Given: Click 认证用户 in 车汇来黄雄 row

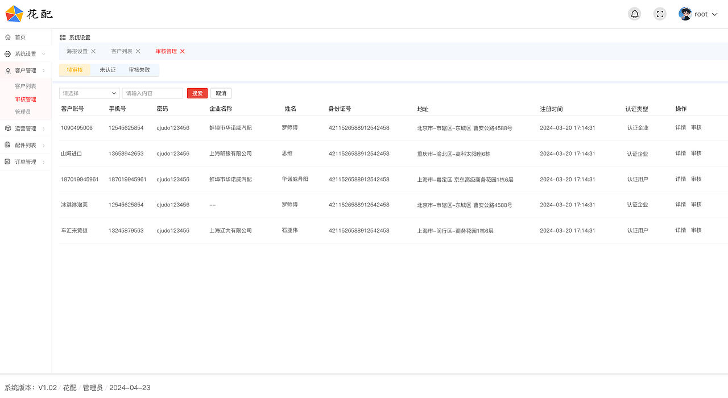Looking at the screenshot, I should pyautogui.click(x=638, y=230).
